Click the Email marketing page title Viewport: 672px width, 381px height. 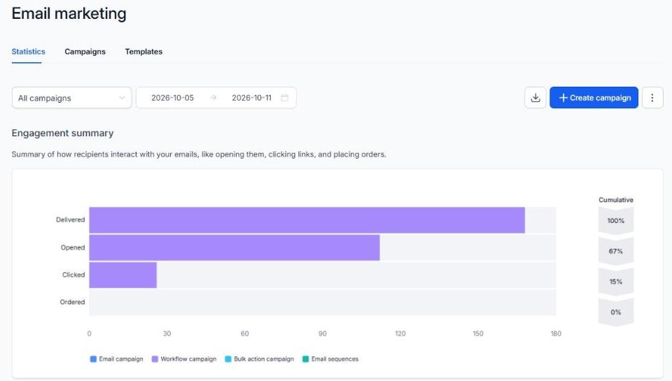[x=69, y=13]
